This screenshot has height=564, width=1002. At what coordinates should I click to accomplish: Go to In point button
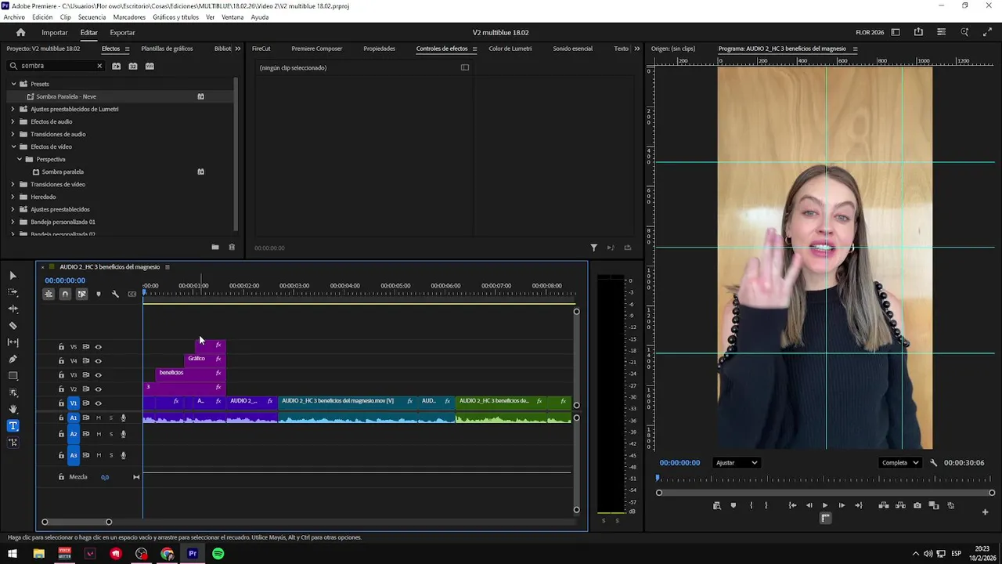pyautogui.click(x=792, y=505)
